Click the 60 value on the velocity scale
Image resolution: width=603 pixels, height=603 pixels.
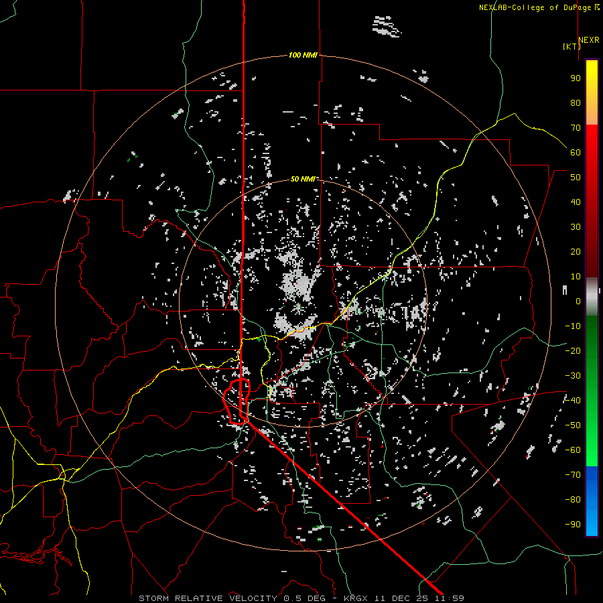point(576,153)
